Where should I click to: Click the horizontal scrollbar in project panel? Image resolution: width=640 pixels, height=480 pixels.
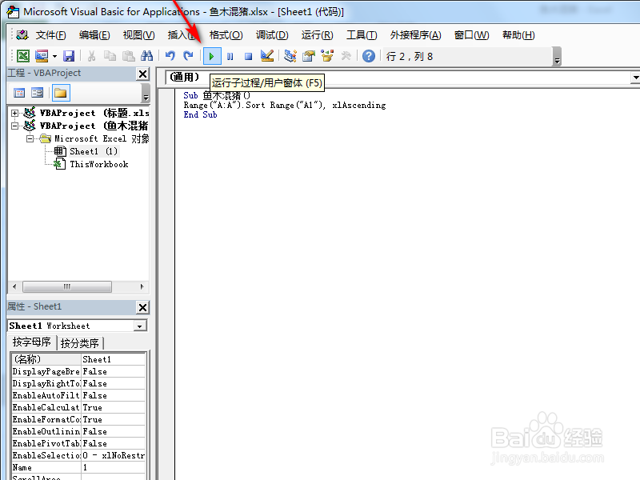click(x=67, y=286)
